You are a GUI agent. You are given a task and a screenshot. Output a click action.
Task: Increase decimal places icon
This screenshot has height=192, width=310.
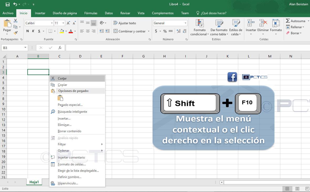click(x=179, y=31)
